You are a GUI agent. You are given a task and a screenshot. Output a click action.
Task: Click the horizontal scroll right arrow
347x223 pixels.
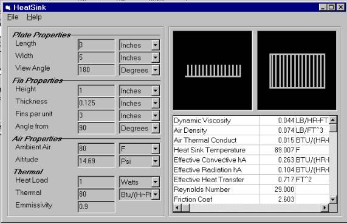(325, 208)
